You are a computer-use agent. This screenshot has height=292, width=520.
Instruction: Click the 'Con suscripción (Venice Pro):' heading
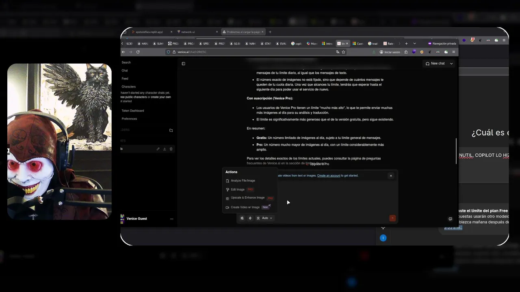tap(270, 98)
